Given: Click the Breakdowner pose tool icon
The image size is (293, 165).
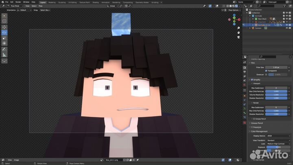Looking at the screenshot, I should tap(4, 61).
